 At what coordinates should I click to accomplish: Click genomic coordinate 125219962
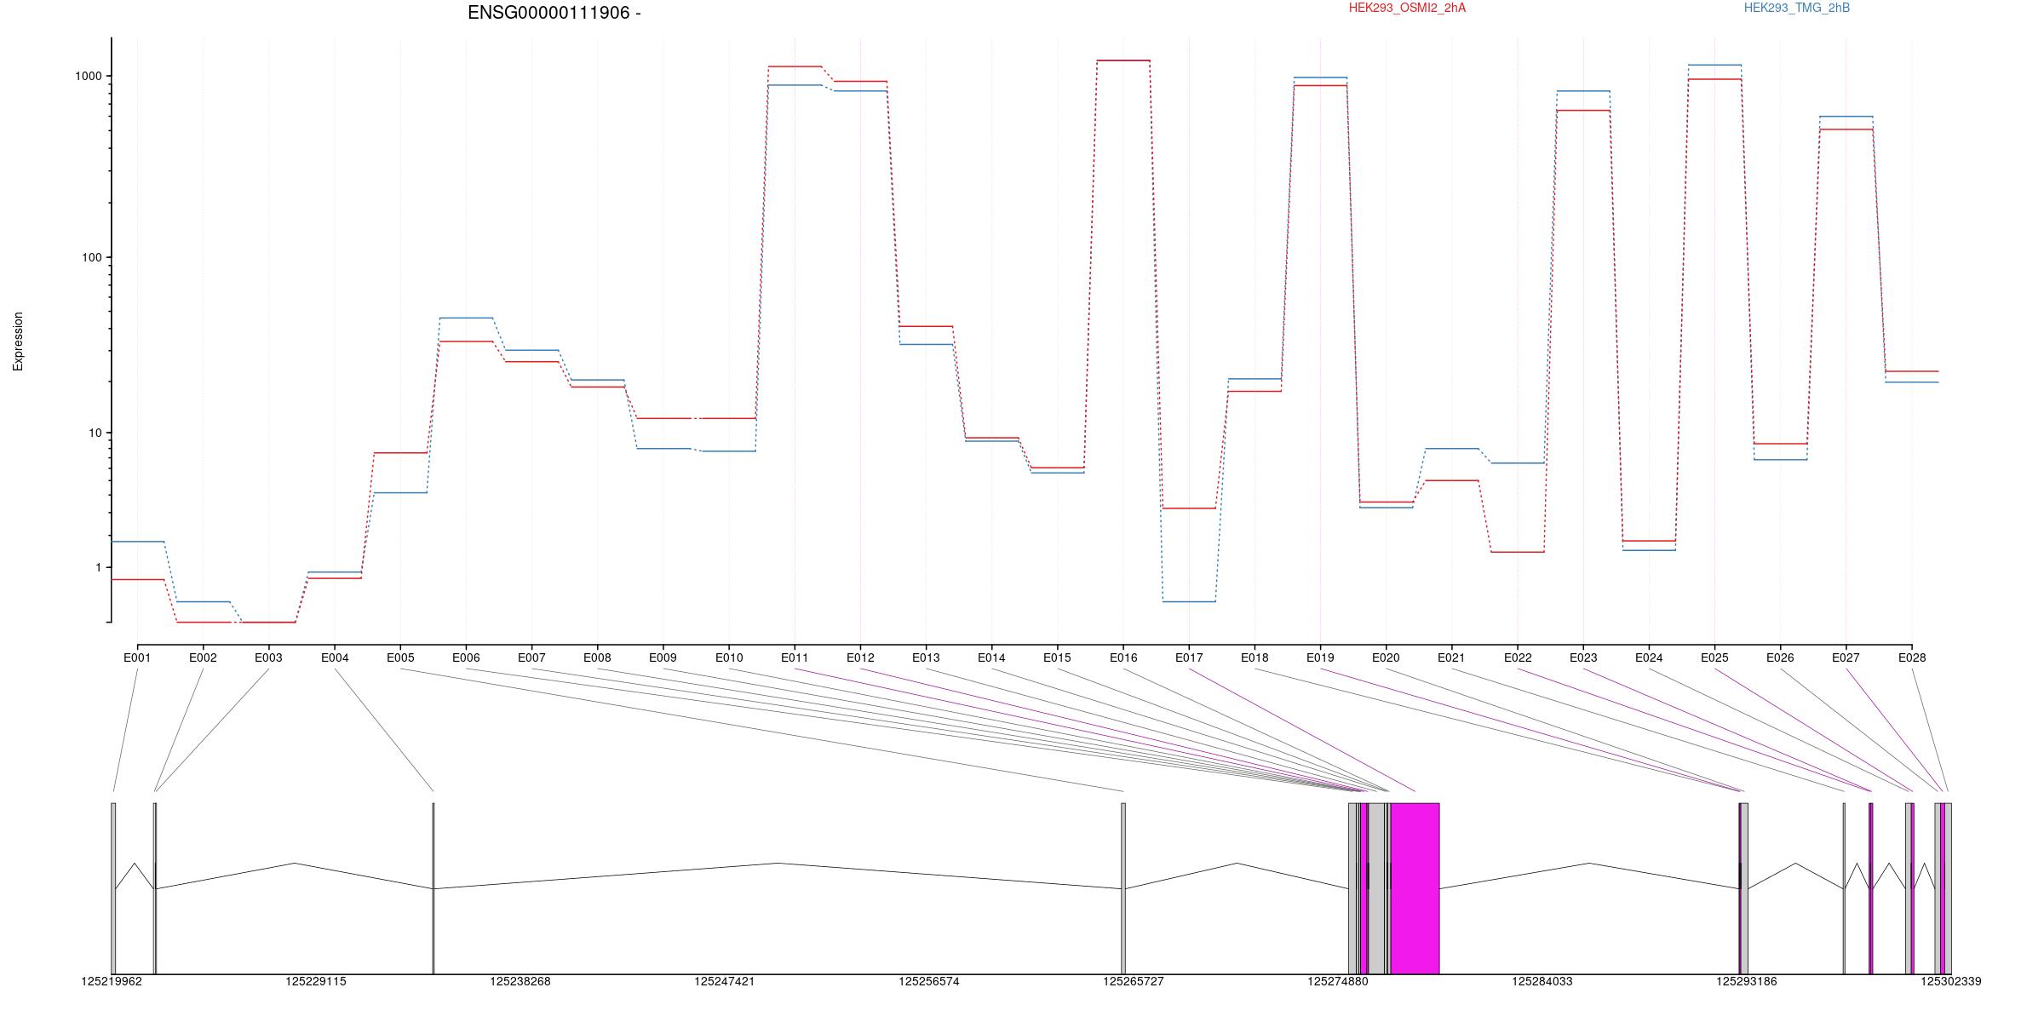pyautogui.click(x=112, y=981)
